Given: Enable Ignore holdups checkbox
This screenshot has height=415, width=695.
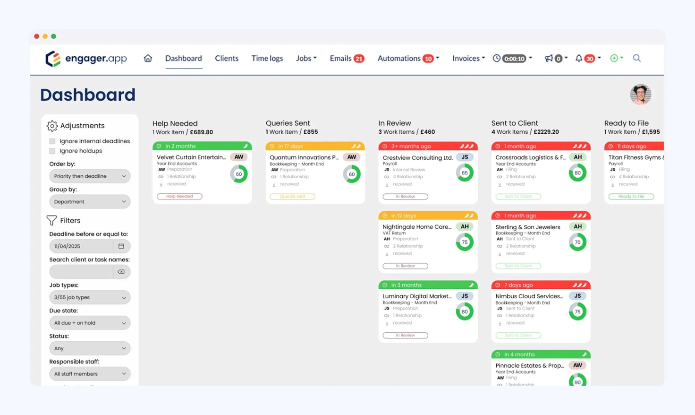Looking at the screenshot, I should (52, 151).
